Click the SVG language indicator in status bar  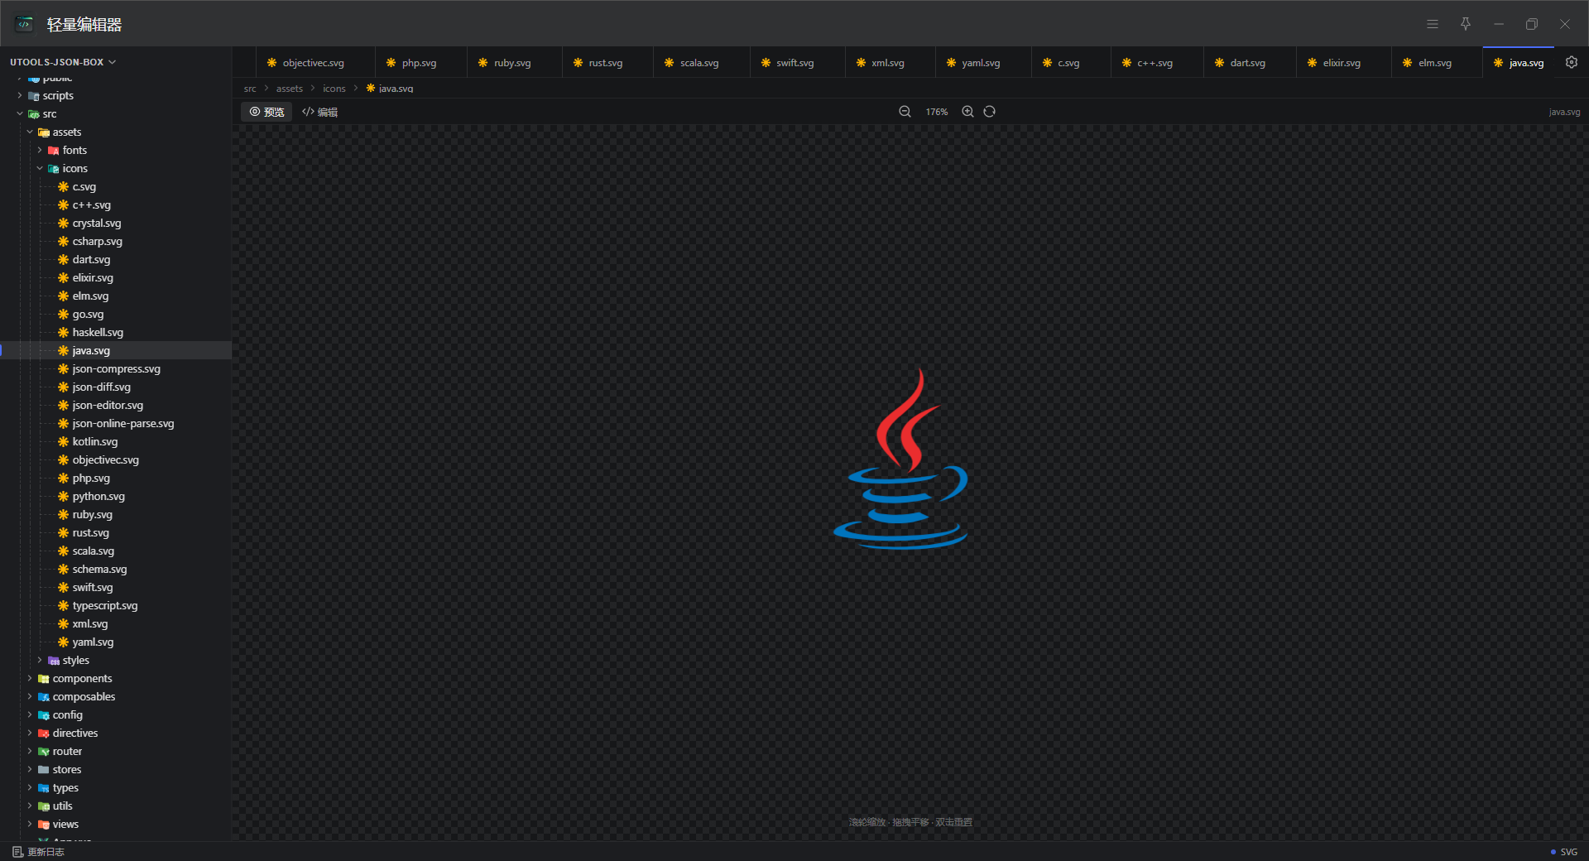[1564, 852]
